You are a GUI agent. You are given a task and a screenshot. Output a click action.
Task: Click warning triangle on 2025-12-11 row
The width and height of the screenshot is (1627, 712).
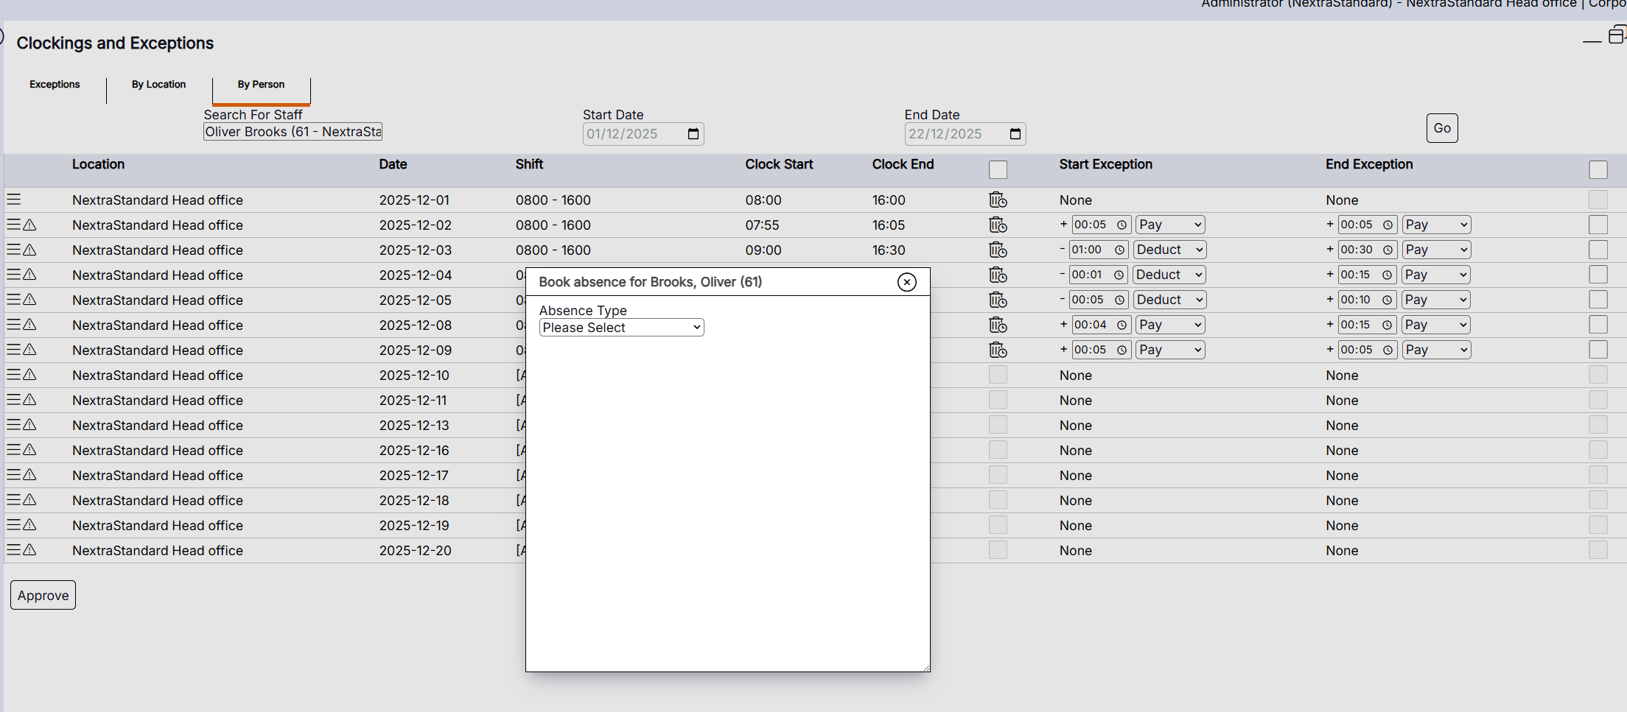(x=29, y=400)
